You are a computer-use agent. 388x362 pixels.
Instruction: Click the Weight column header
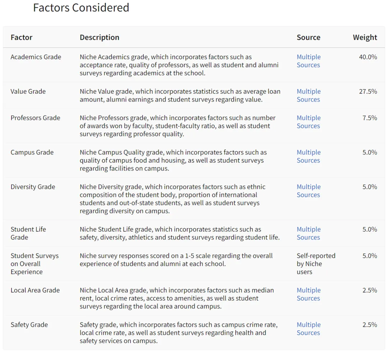pos(365,37)
